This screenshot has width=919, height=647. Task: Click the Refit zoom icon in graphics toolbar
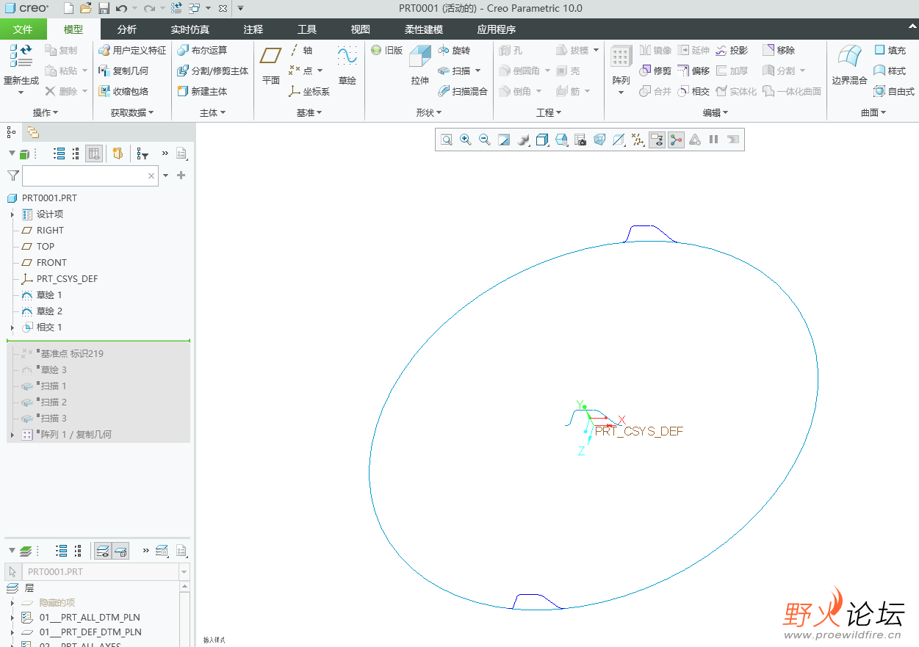click(446, 140)
